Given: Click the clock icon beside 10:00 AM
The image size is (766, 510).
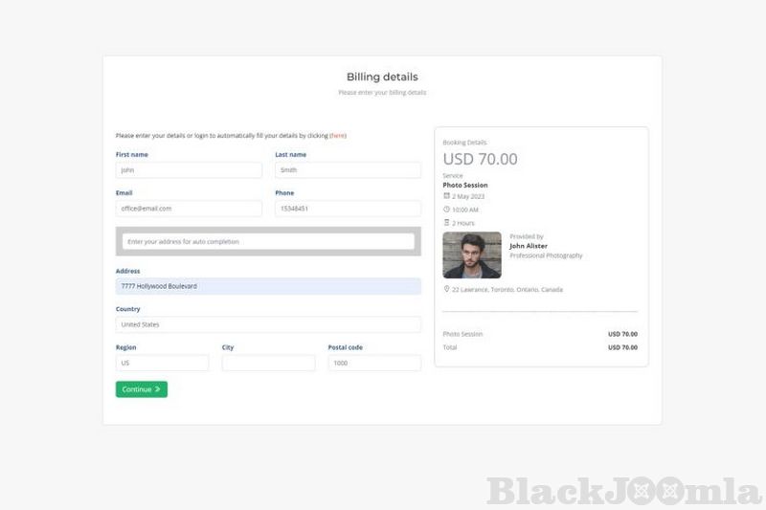Looking at the screenshot, I should (446, 210).
